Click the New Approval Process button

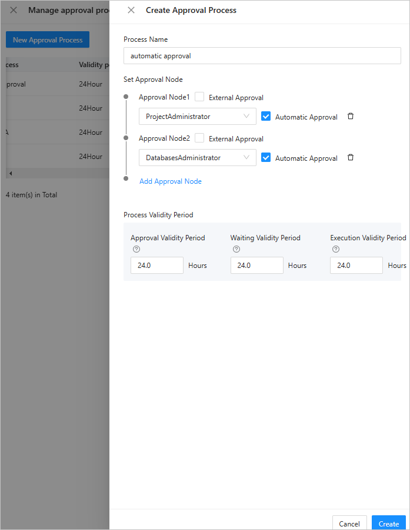point(48,40)
